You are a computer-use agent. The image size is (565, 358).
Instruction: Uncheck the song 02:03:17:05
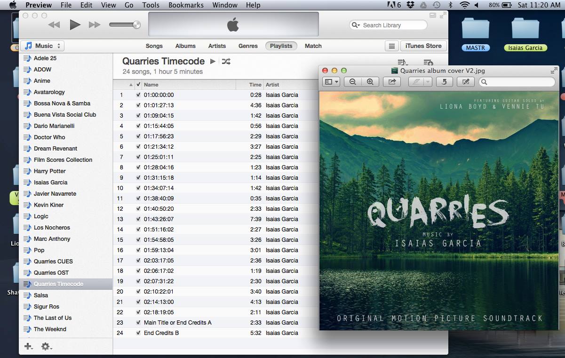point(138,261)
